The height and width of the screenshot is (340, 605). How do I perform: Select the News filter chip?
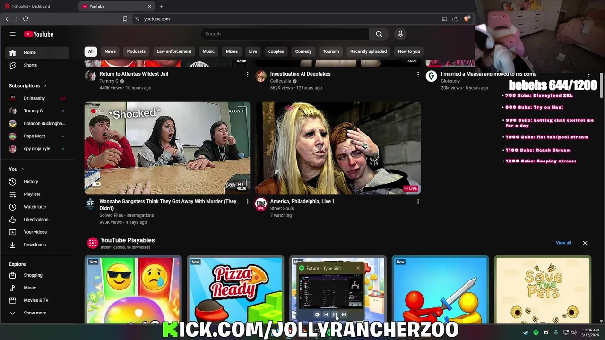[110, 51]
